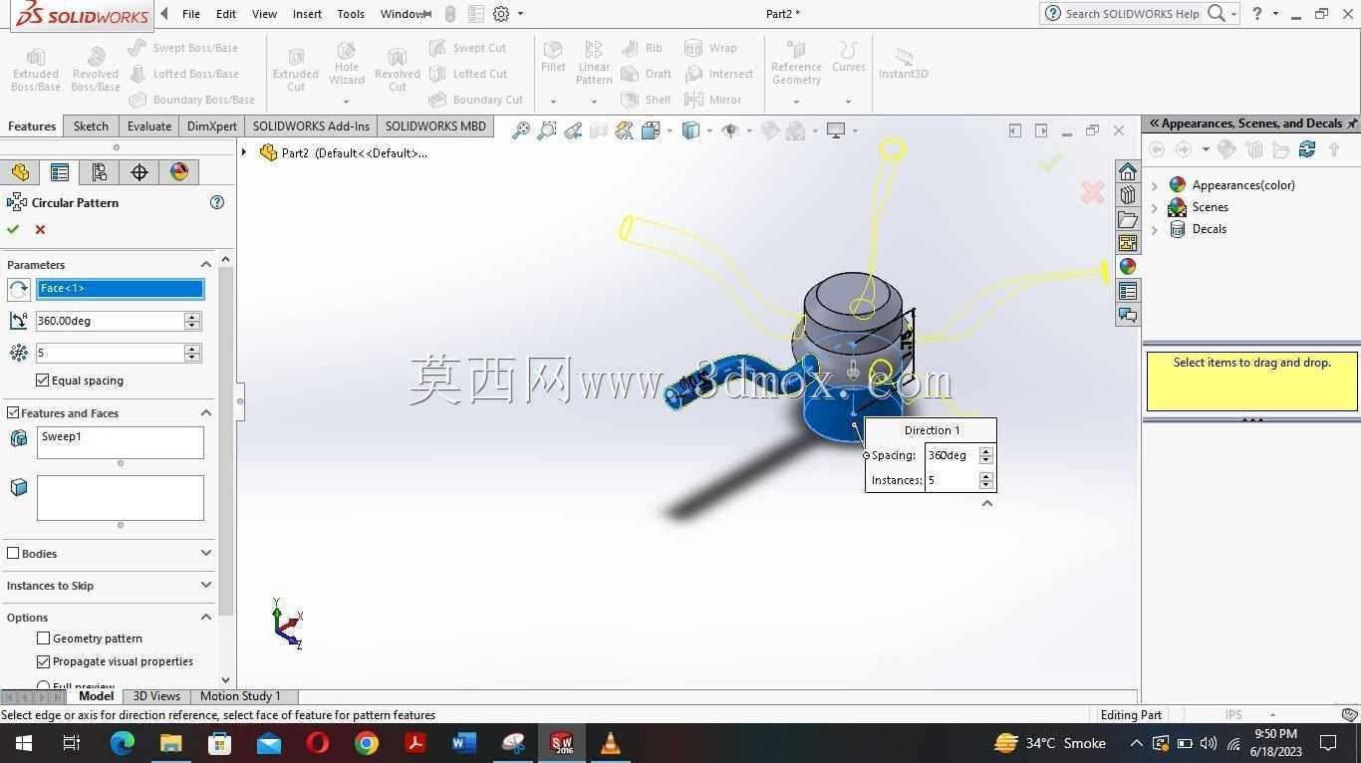Open Display Style cube icon
1361x763 pixels.
tap(690, 130)
